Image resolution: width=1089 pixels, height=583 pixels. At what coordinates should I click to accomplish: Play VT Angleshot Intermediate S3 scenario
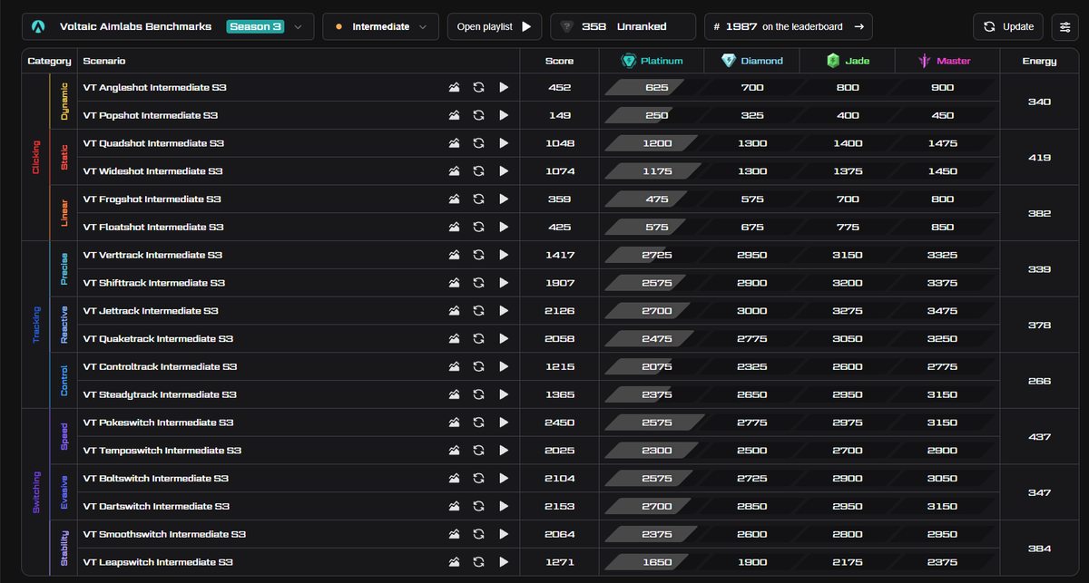(504, 88)
